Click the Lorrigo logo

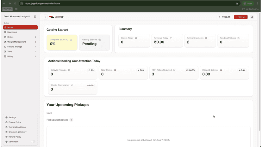point(56,17)
